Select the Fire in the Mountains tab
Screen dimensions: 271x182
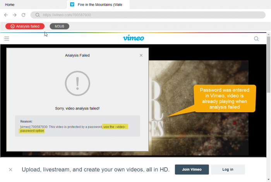point(98,5)
